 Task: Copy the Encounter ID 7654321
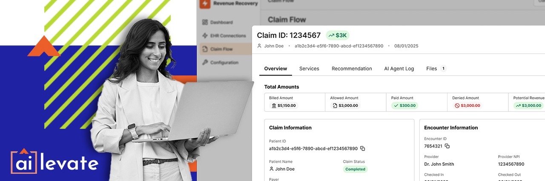pyautogui.click(x=447, y=146)
